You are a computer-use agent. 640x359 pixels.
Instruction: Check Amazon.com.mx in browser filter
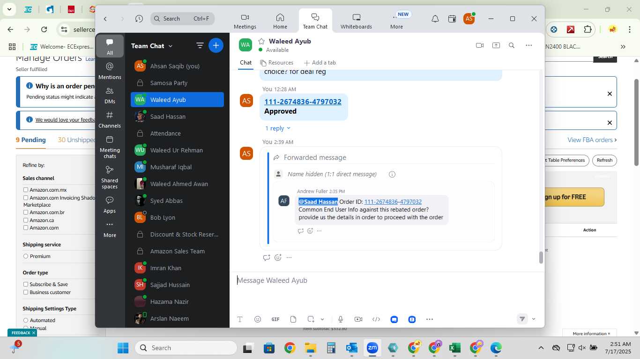tap(26, 190)
